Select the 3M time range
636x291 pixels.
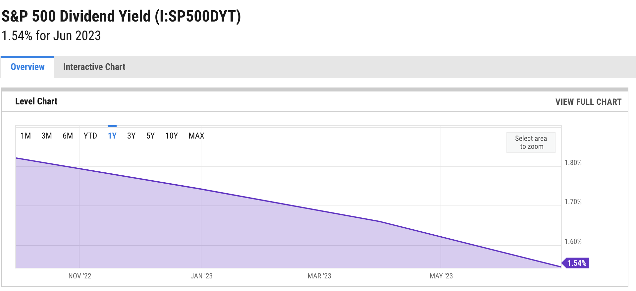pos(47,136)
